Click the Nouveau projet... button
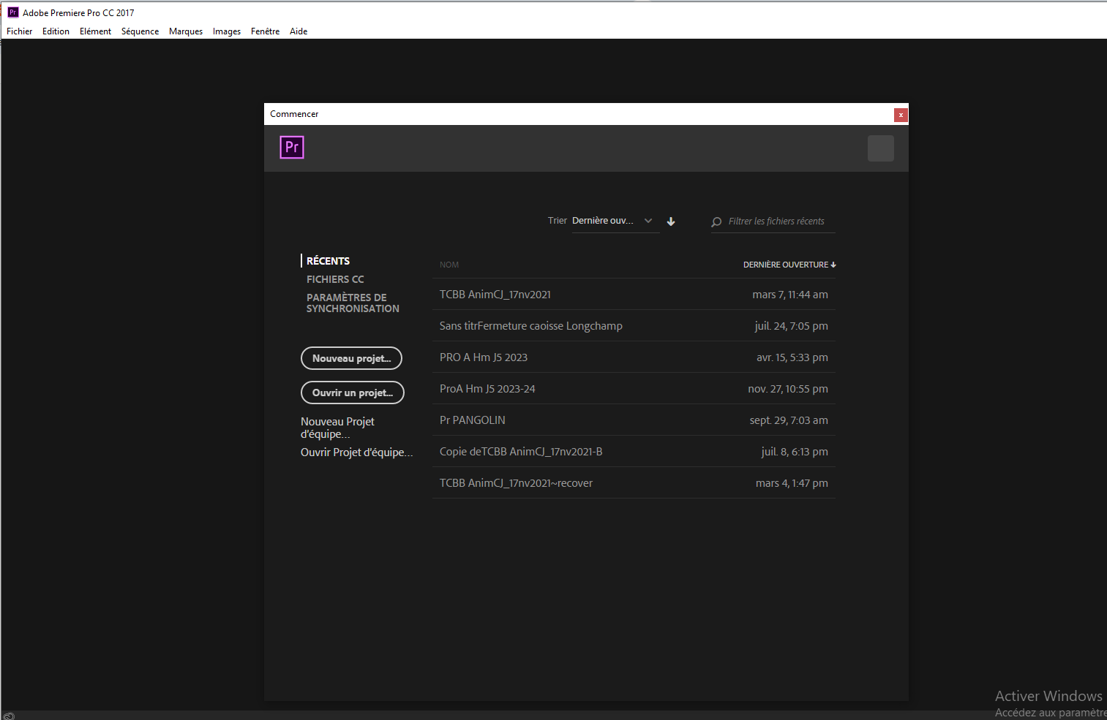This screenshot has height=720, width=1107. pyautogui.click(x=351, y=358)
